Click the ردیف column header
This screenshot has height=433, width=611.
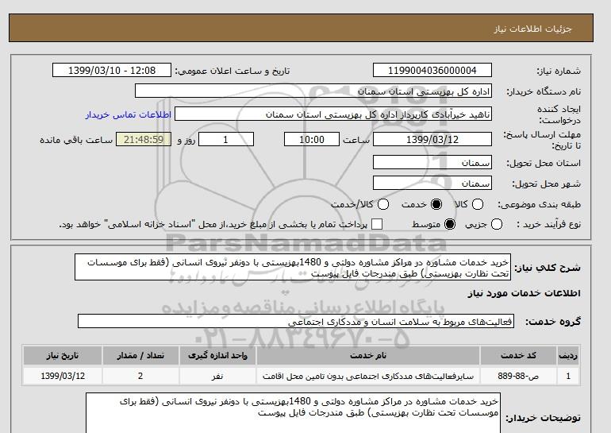point(568,355)
